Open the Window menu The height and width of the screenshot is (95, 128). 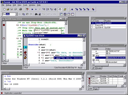tap(32, 5)
